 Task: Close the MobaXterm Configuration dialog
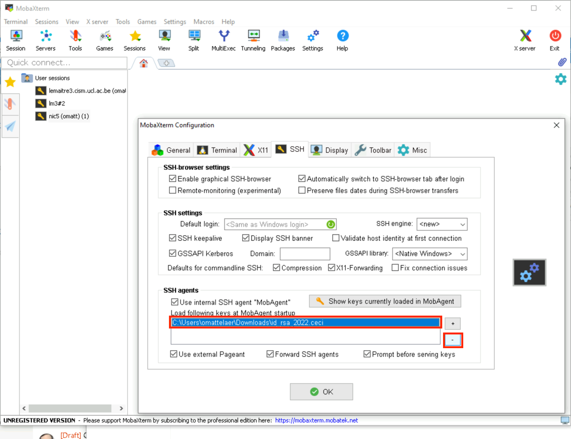click(556, 125)
